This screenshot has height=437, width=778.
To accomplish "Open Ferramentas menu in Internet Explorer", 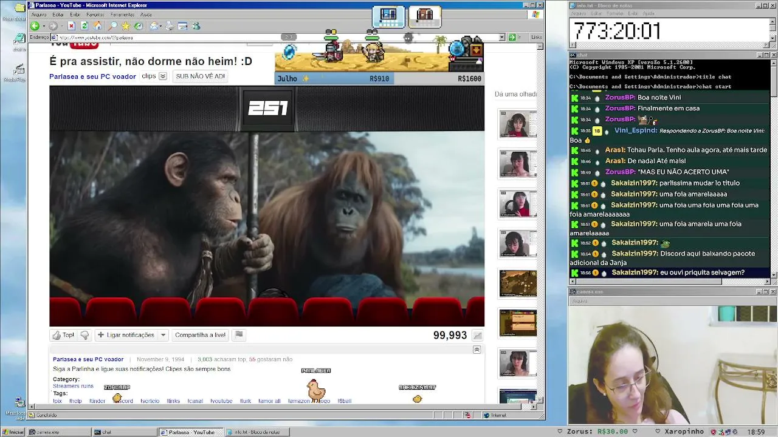I will [x=123, y=15].
